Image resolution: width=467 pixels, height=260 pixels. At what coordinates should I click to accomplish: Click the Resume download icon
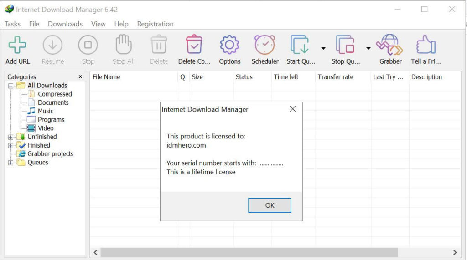pyautogui.click(x=53, y=45)
